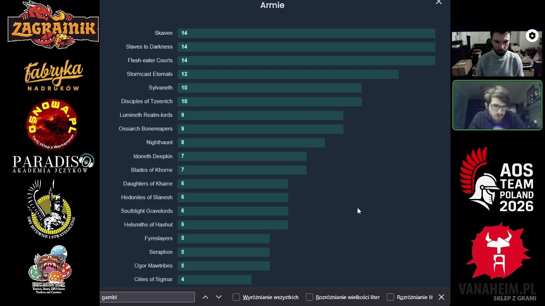Tick the third find-bar checkbox, Rozróżnianie lit…
545x306 pixels.
coord(390,297)
